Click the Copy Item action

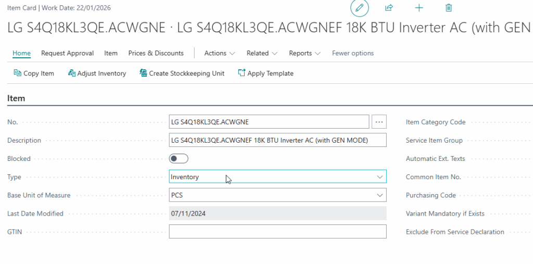click(x=34, y=73)
